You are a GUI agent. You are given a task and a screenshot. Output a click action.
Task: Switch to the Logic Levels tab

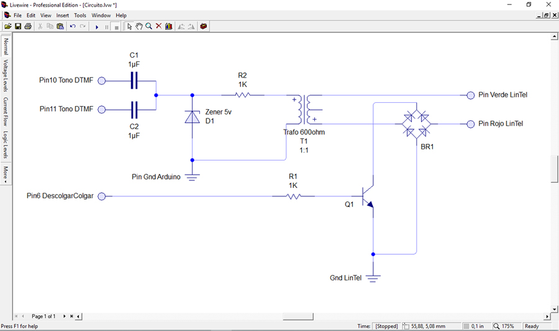[x=6, y=144]
